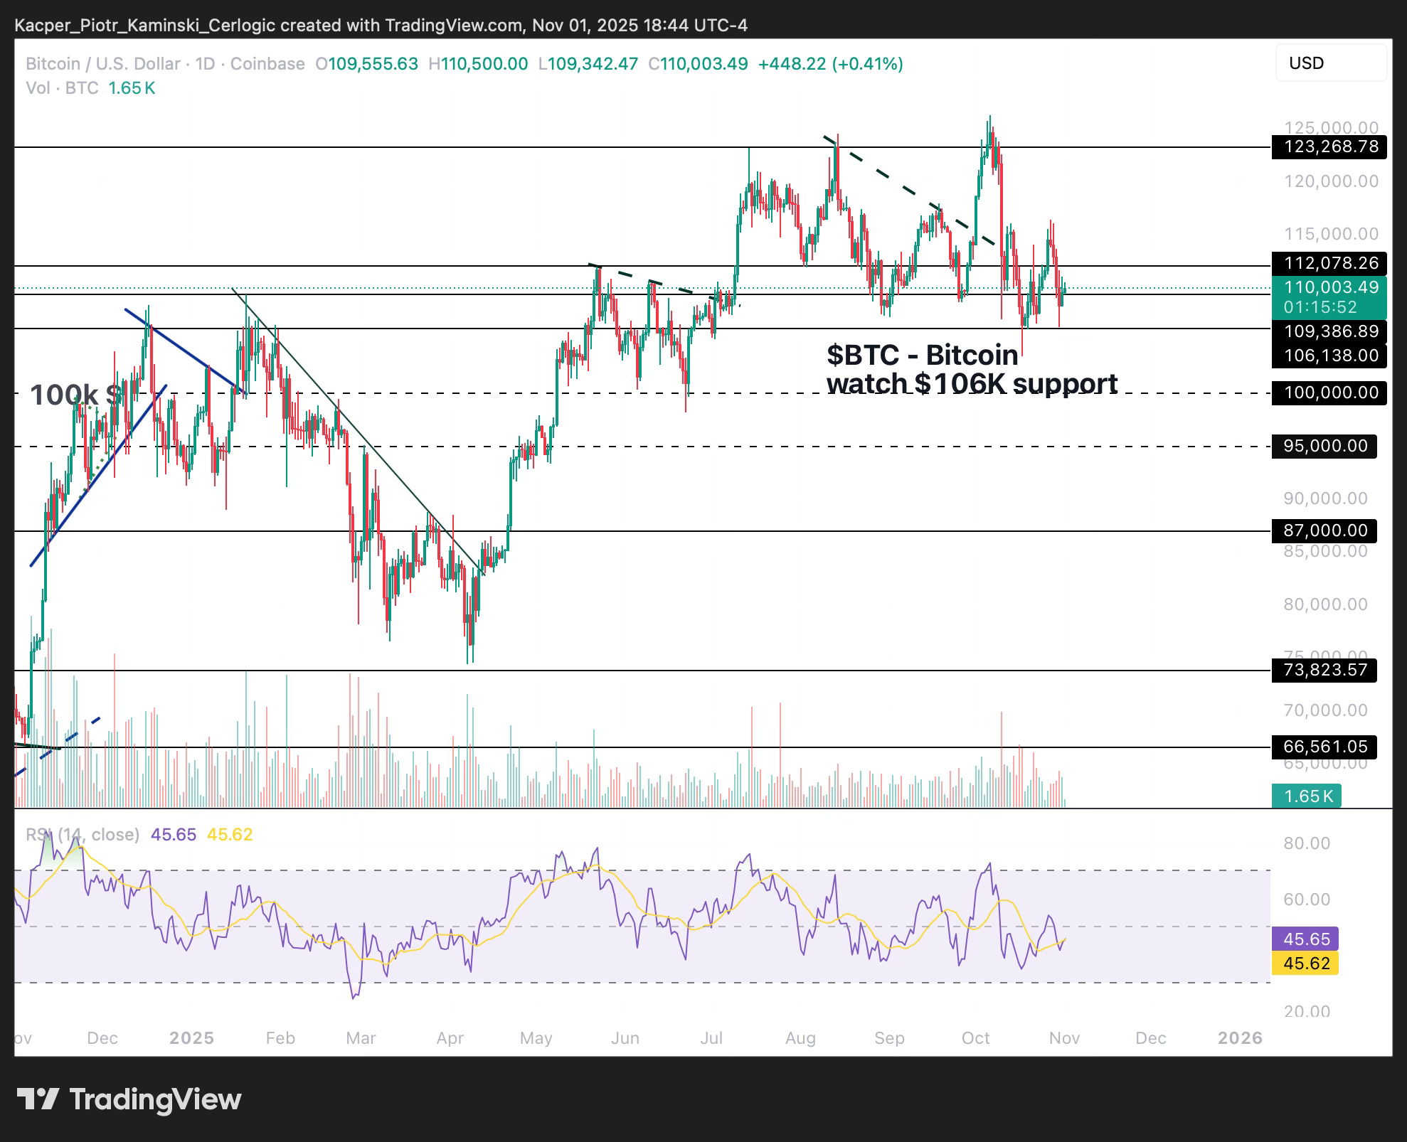Click the 73,823.57 price level label
The image size is (1407, 1142).
tap(1324, 670)
